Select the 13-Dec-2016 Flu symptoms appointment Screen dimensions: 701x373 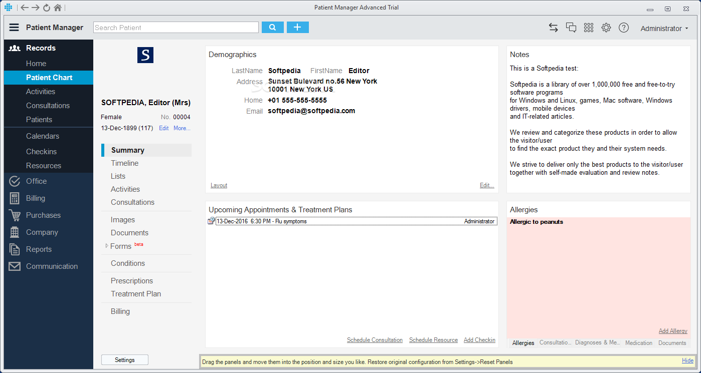pyautogui.click(x=357, y=221)
